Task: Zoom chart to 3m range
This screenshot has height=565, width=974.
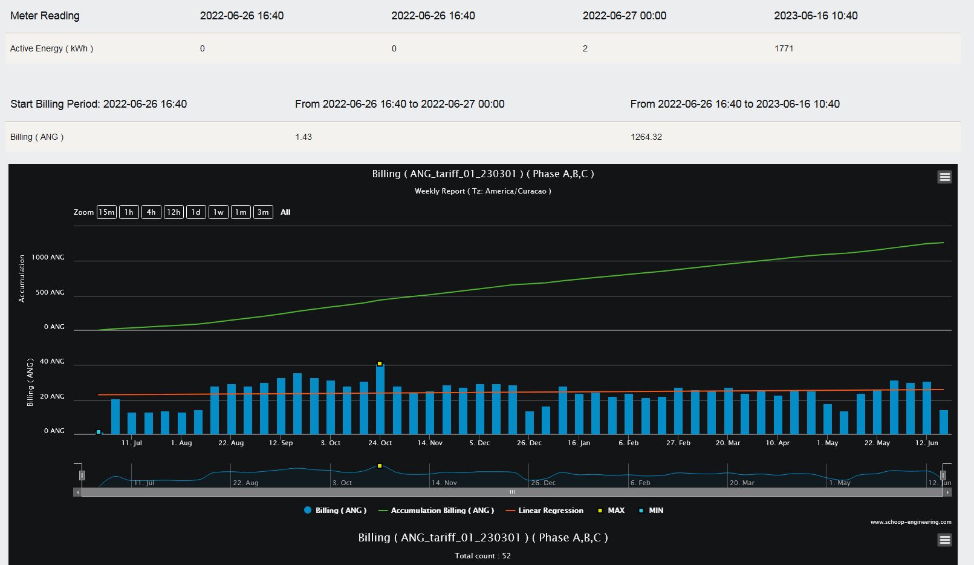Action: 263,212
